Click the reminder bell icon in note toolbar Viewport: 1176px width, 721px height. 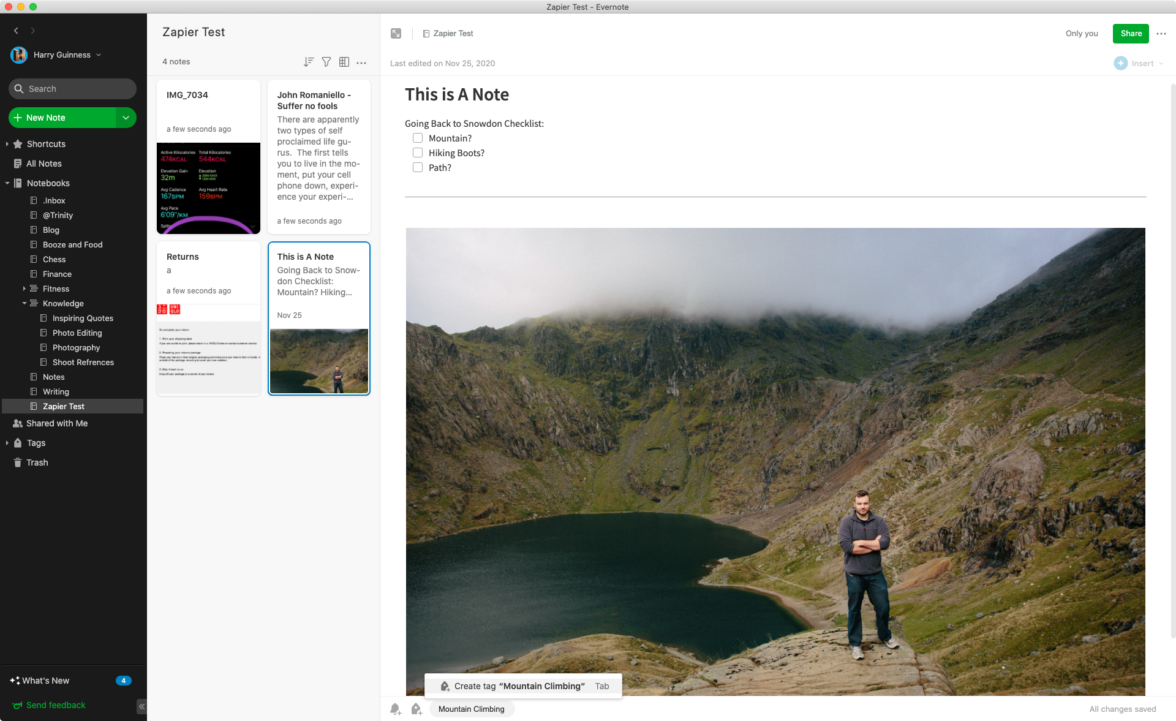pyautogui.click(x=395, y=708)
